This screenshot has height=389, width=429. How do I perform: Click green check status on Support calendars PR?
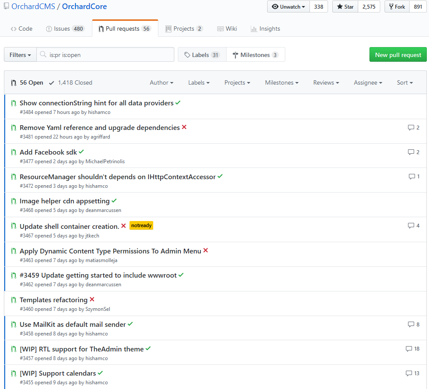tap(100, 373)
